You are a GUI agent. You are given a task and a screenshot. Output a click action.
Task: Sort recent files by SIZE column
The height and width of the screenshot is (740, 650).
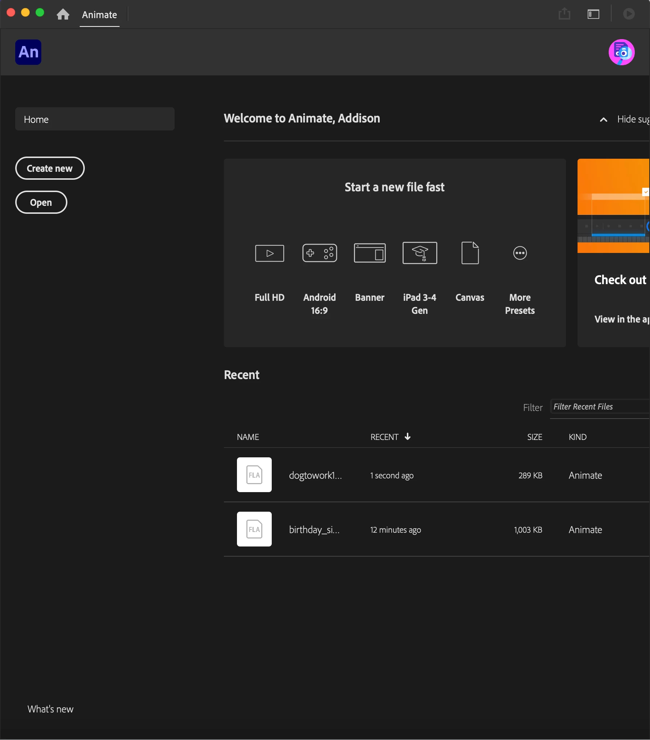coord(534,437)
